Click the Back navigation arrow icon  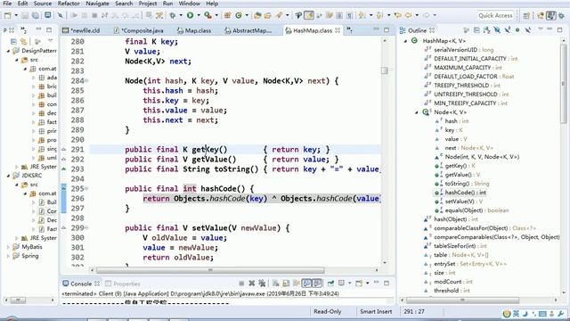408,15
